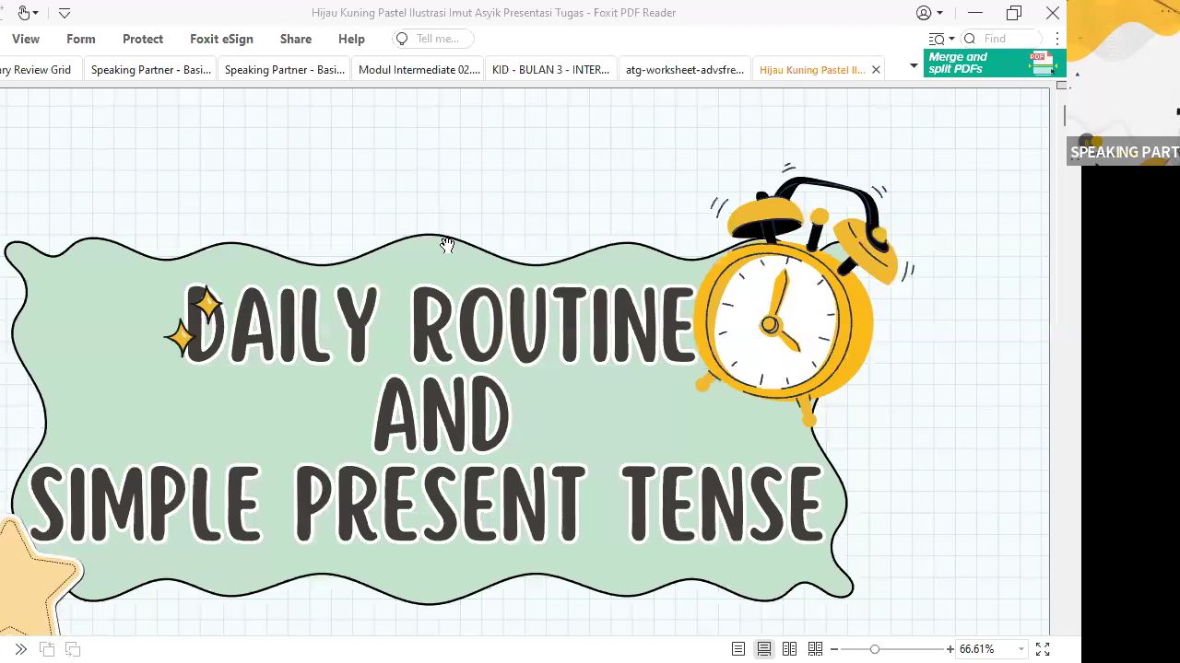Restore down the Foxit window
The image size is (1180, 663).
pyautogui.click(x=1014, y=13)
